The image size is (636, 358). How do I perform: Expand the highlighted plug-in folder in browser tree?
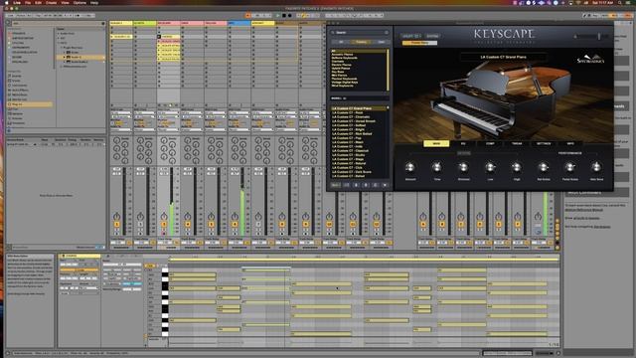[65, 58]
